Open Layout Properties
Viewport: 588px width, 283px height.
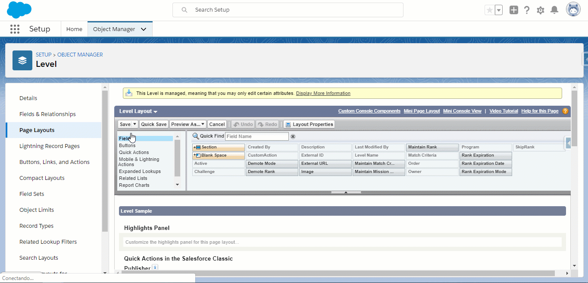309,124
